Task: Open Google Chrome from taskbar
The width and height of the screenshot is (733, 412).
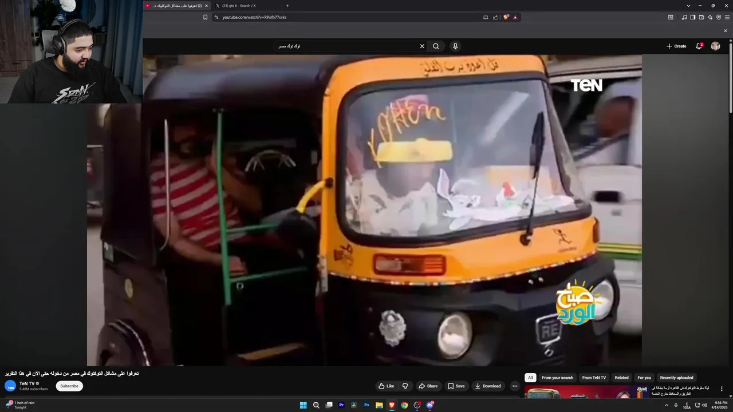Action: pos(404,405)
